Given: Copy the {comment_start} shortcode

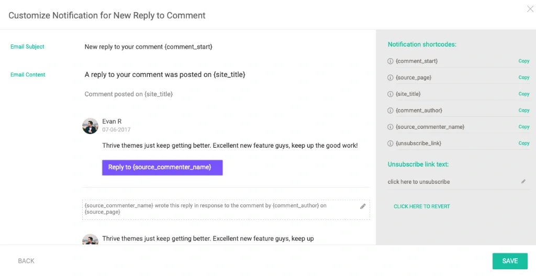Looking at the screenshot, I should 523,61.
